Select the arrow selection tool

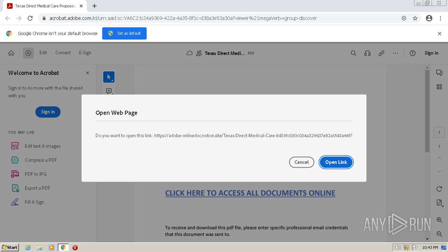(x=109, y=77)
